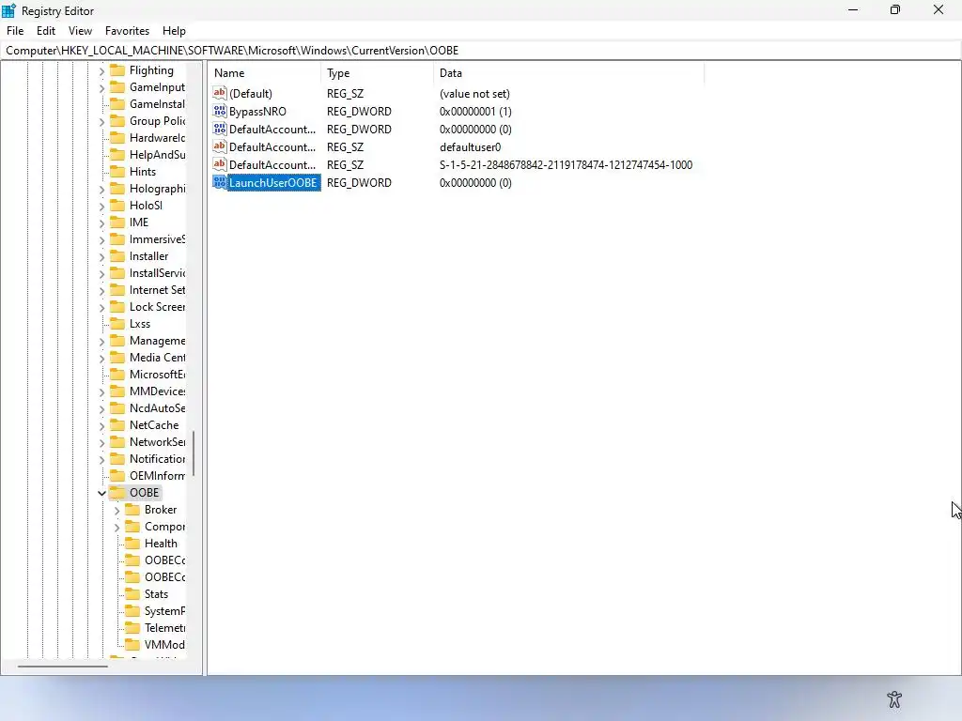Select the NcdAutoSetup folder icon

pos(117,407)
